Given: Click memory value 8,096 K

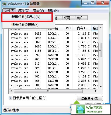Looking at the screenshot, I should pyautogui.click(x=84, y=64).
